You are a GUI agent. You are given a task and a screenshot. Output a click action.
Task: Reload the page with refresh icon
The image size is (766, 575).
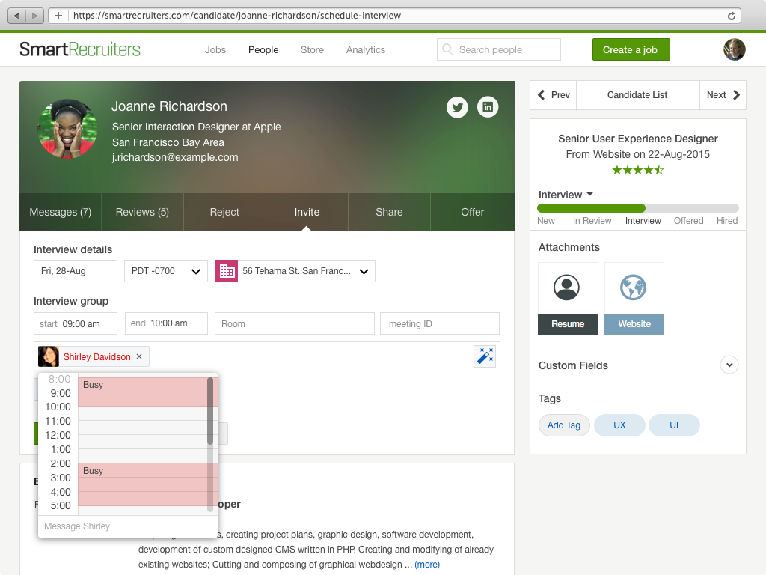click(x=732, y=16)
